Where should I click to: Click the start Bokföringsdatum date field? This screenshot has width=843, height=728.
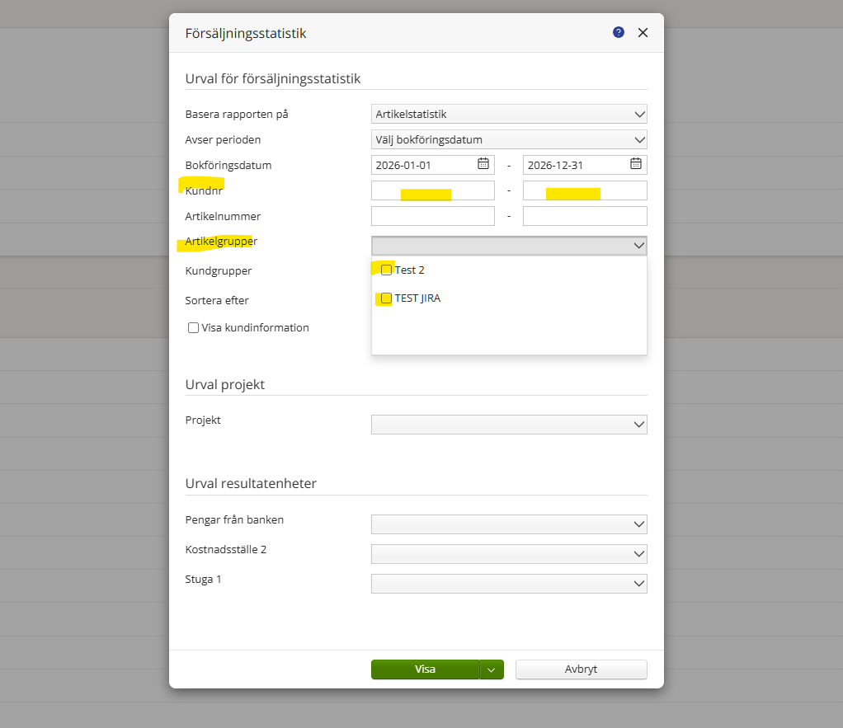click(423, 165)
